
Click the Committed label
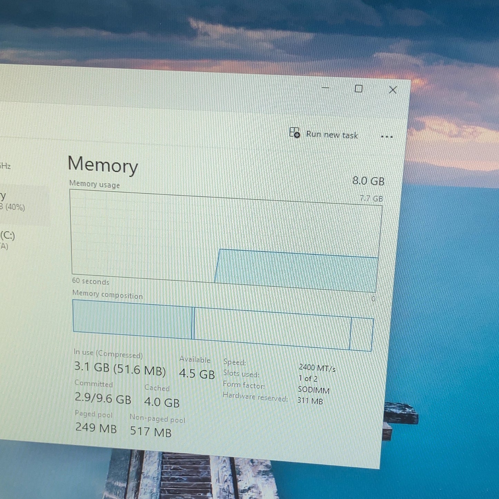[94, 384]
